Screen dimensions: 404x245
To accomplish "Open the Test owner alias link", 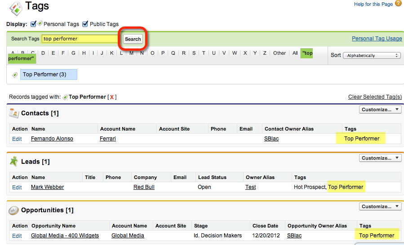I will coord(250,187).
